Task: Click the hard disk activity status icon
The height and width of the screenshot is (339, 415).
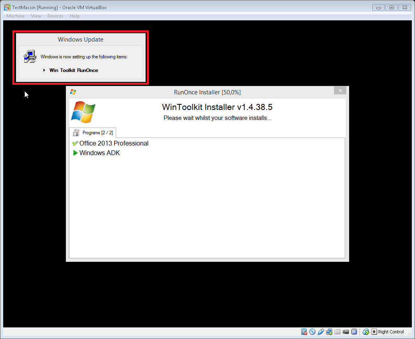Action: [304, 332]
